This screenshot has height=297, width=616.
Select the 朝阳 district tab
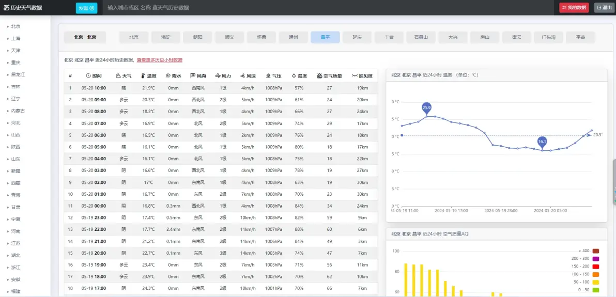pos(197,37)
